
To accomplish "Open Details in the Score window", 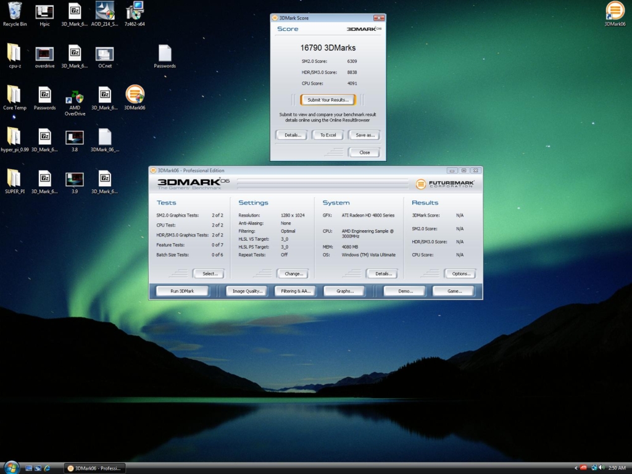I will pyautogui.click(x=293, y=135).
